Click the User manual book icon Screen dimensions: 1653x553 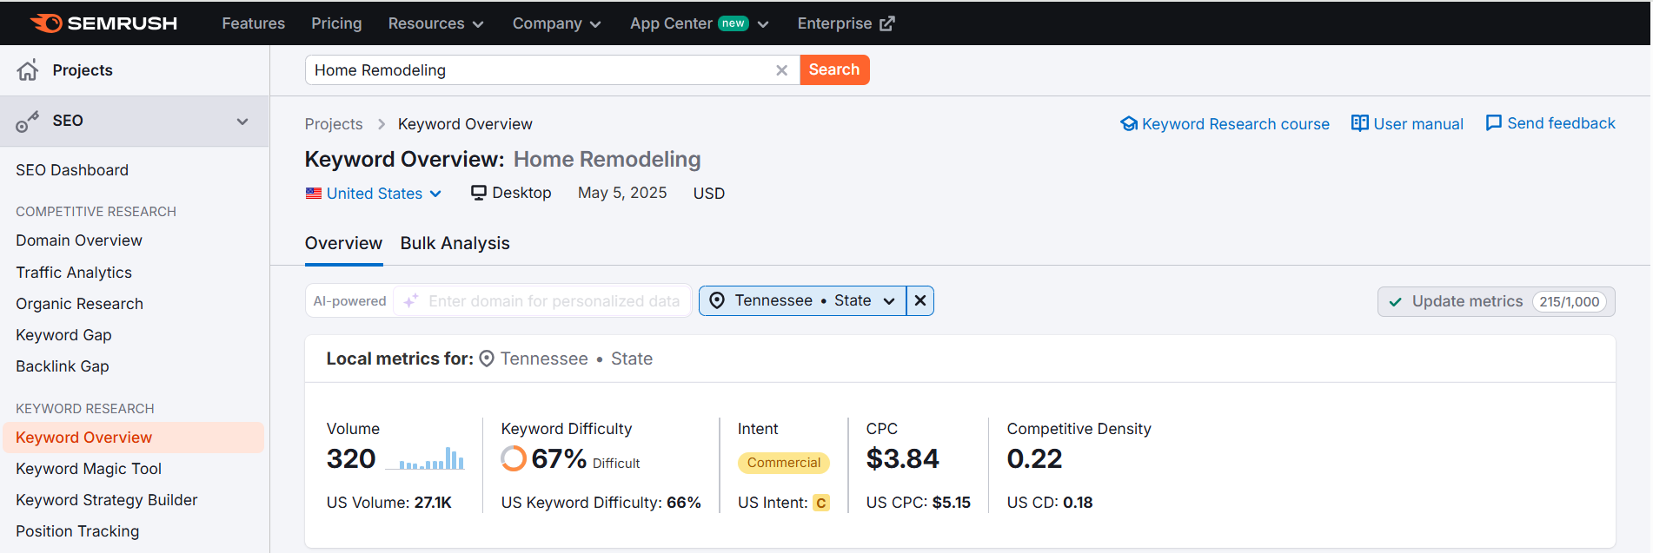[x=1359, y=123]
